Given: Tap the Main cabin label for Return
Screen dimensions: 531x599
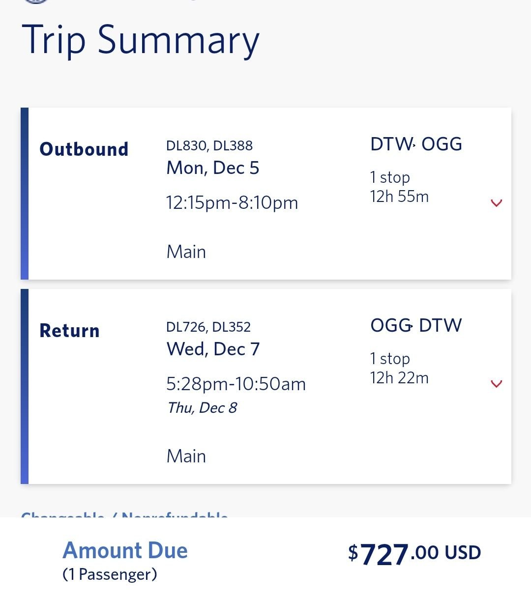Looking at the screenshot, I should coord(186,456).
